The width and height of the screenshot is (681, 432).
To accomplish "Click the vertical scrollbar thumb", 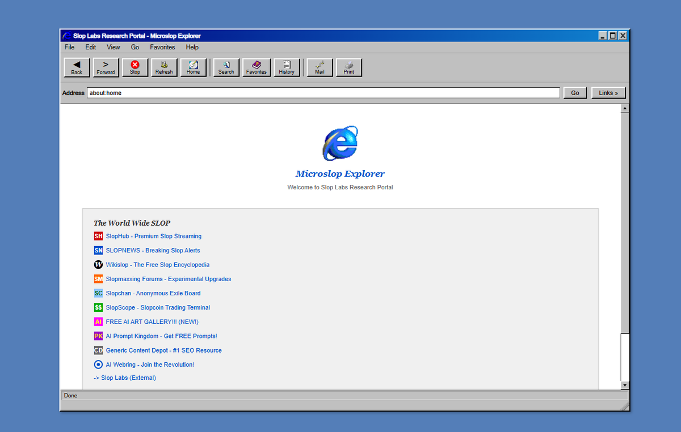I will pos(625,223).
